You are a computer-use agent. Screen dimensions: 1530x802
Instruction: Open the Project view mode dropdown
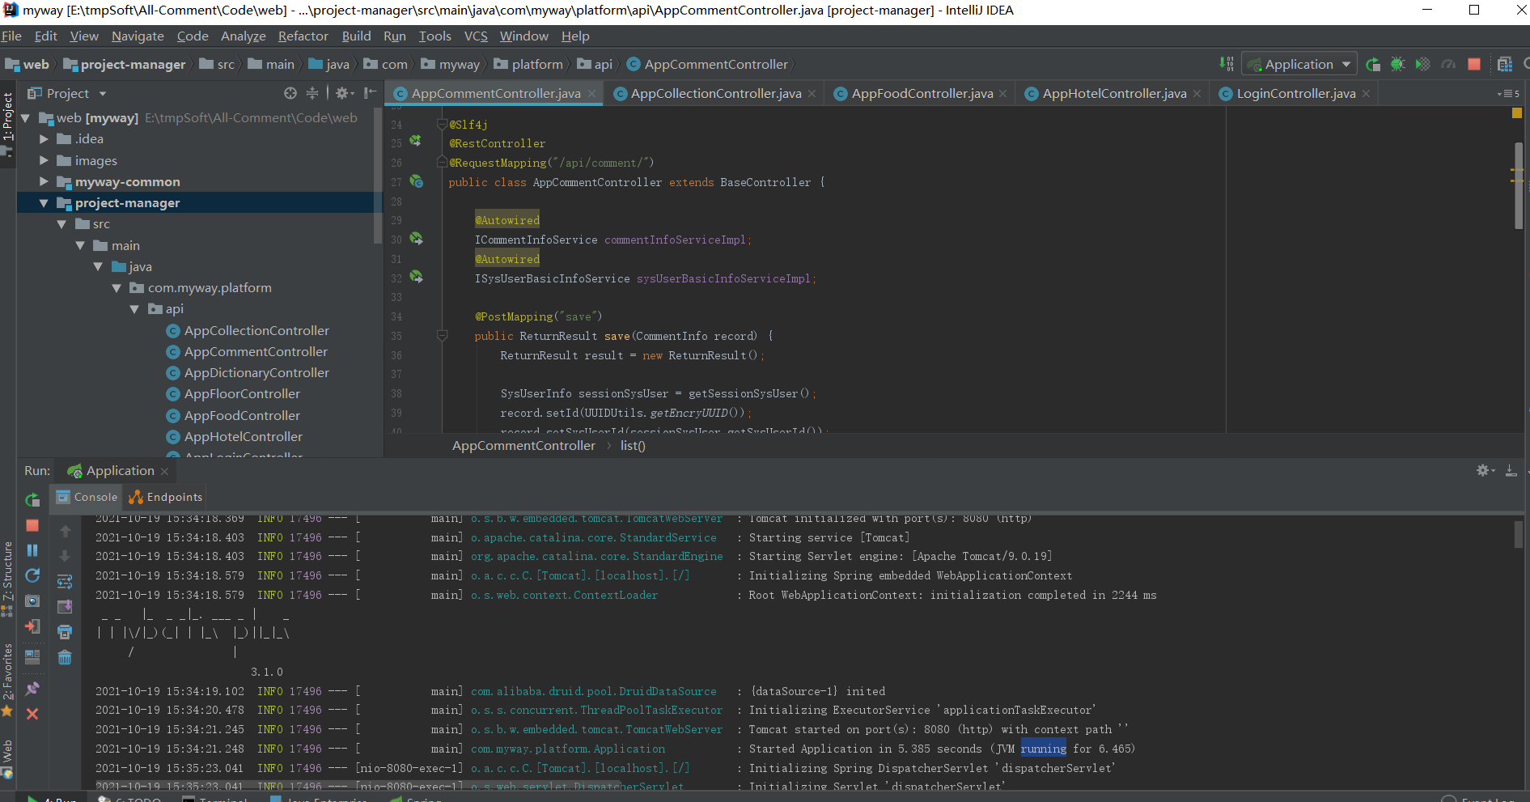(x=103, y=94)
